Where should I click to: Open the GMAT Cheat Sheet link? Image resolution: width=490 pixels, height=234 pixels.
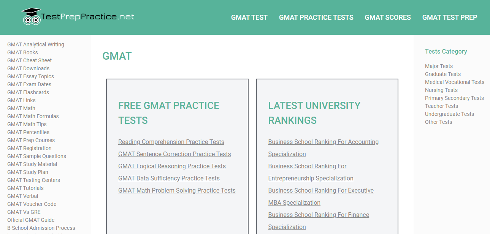coord(29,60)
